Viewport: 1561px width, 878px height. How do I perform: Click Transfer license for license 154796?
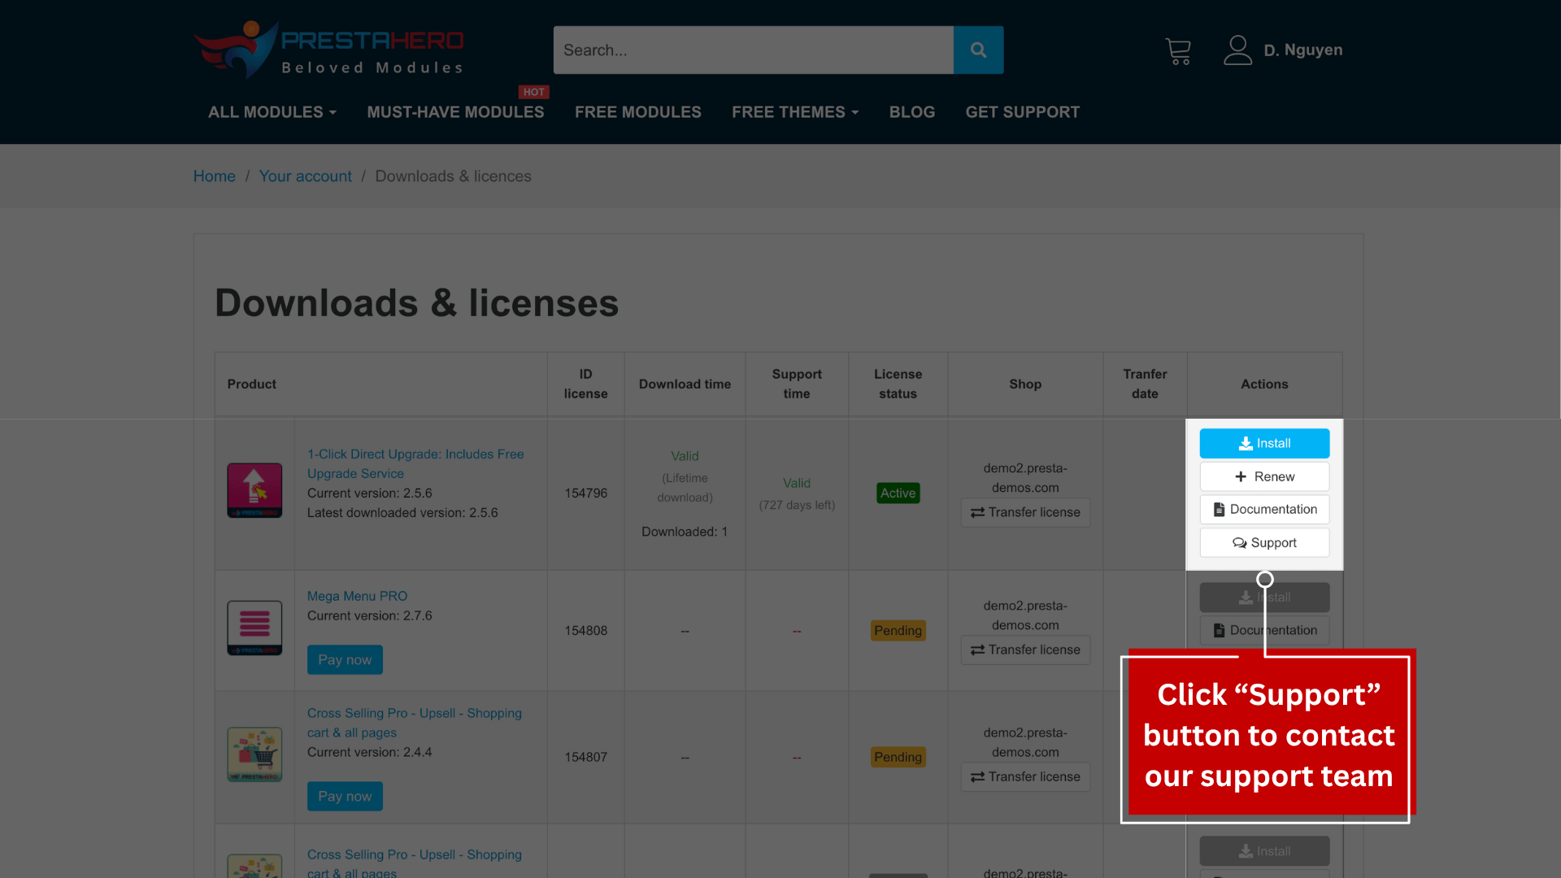click(1025, 513)
